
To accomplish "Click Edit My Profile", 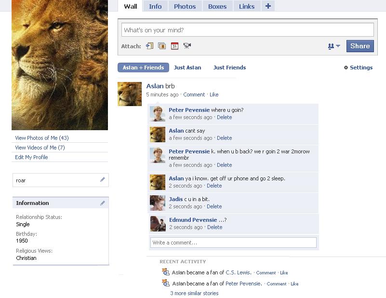I will pos(31,157).
